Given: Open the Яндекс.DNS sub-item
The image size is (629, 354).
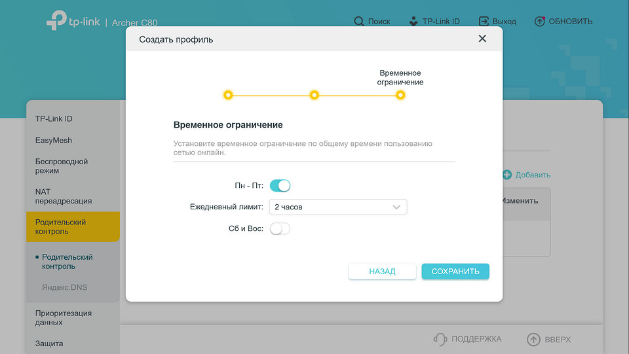Looking at the screenshot, I should (x=65, y=287).
